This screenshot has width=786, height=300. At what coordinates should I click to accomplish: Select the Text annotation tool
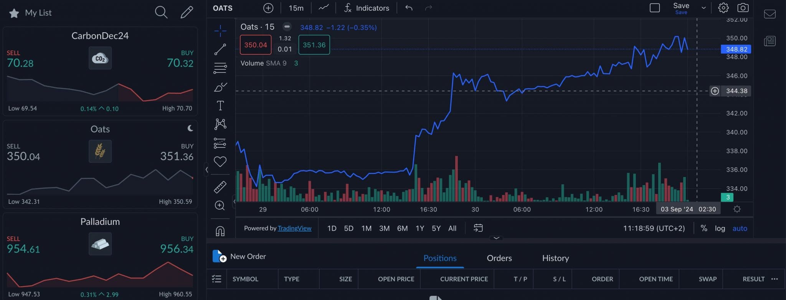click(x=220, y=105)
